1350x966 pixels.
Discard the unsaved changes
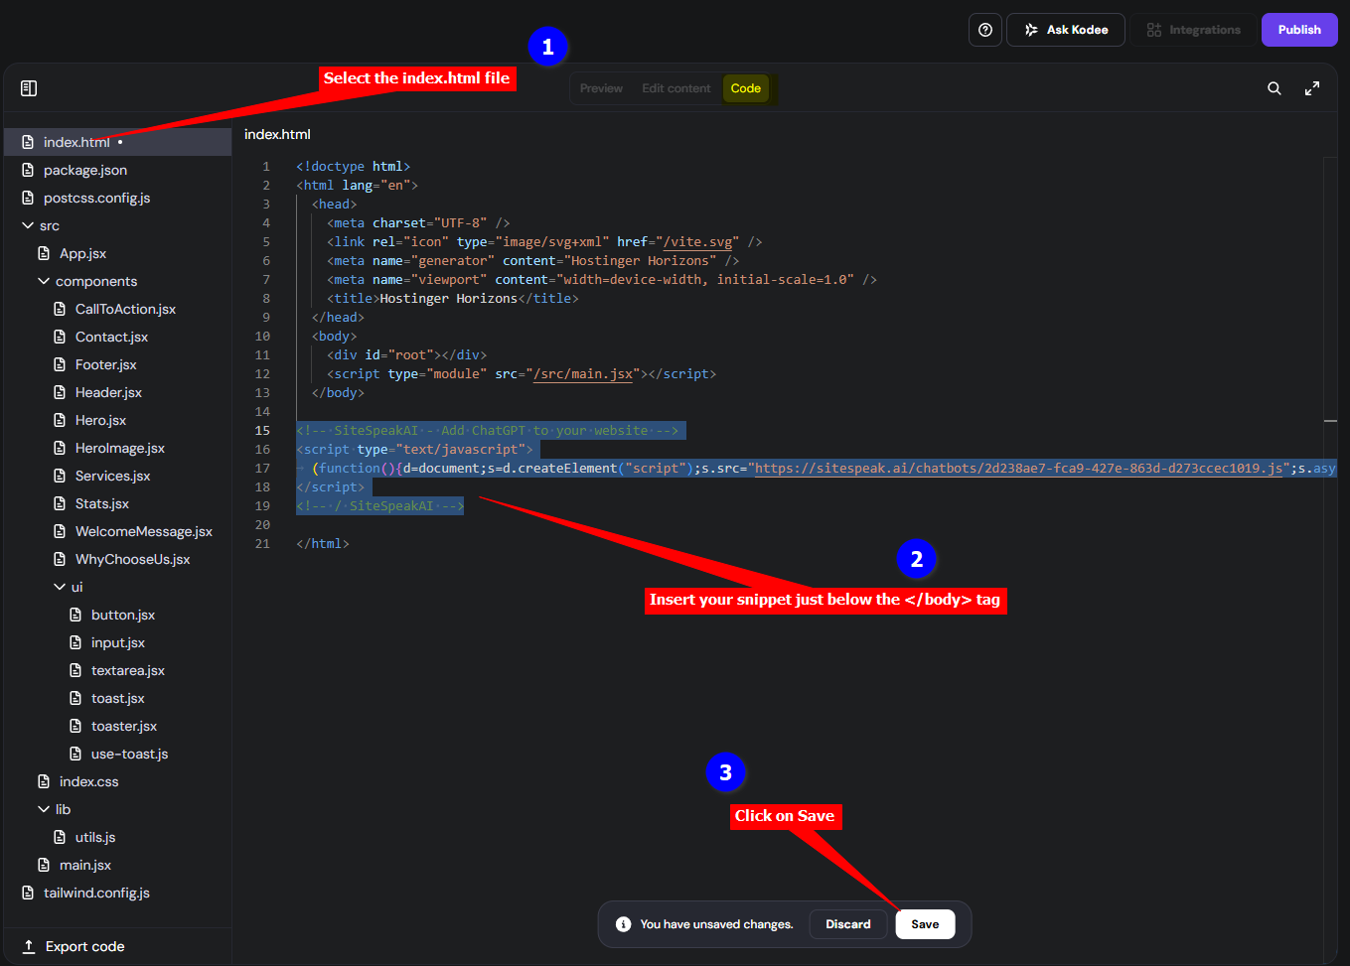point(847,924)
